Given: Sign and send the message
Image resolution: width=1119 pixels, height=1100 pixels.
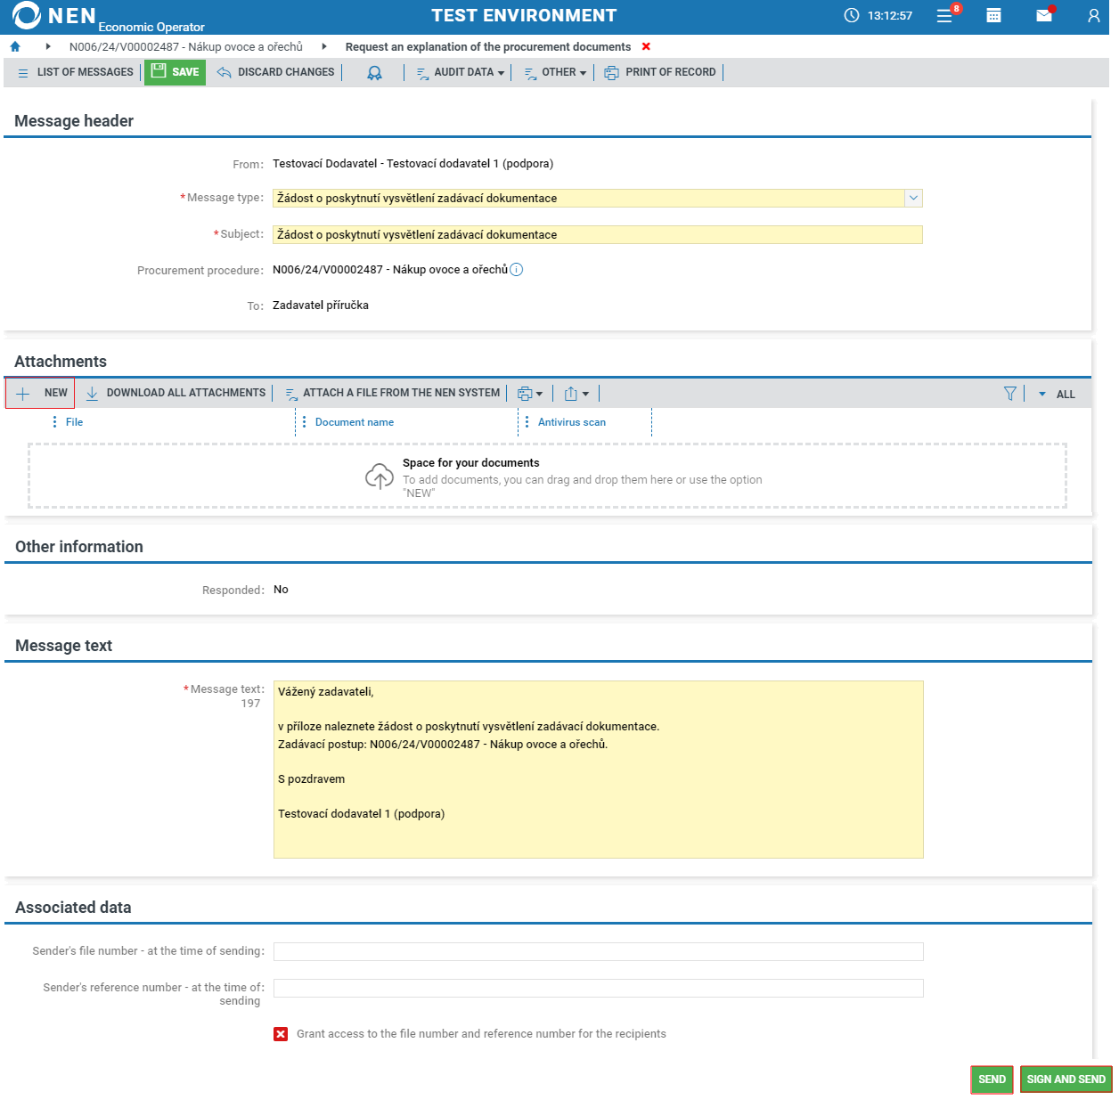Looking at the screenshot, I should pyautogui.click(x=1066, y=1080).
